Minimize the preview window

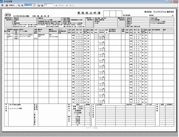[167, 1]
